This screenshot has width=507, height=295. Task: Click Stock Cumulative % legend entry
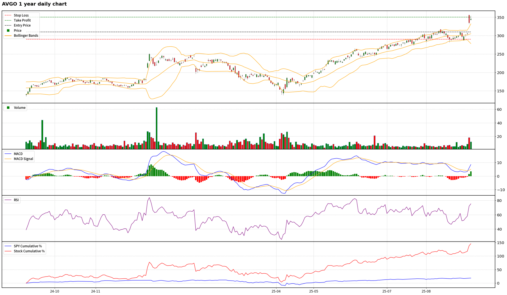point(29,251)
